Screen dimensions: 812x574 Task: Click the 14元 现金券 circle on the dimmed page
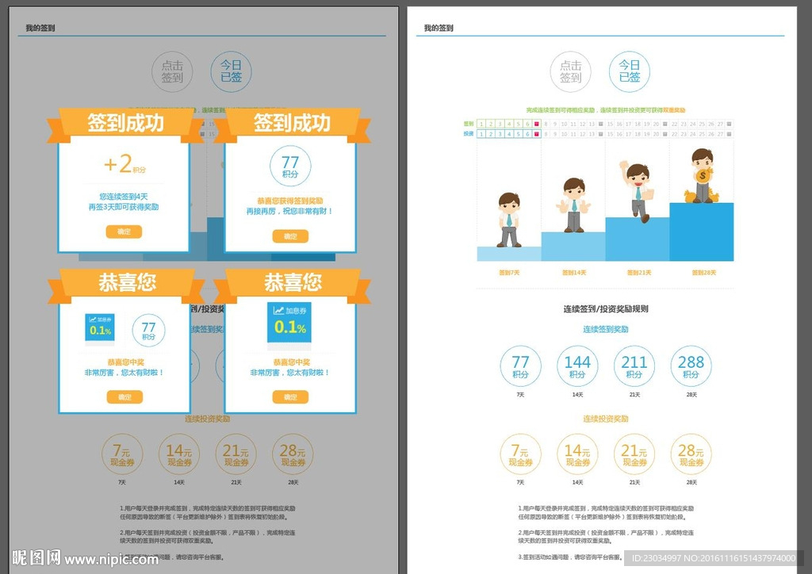point(178,454)
